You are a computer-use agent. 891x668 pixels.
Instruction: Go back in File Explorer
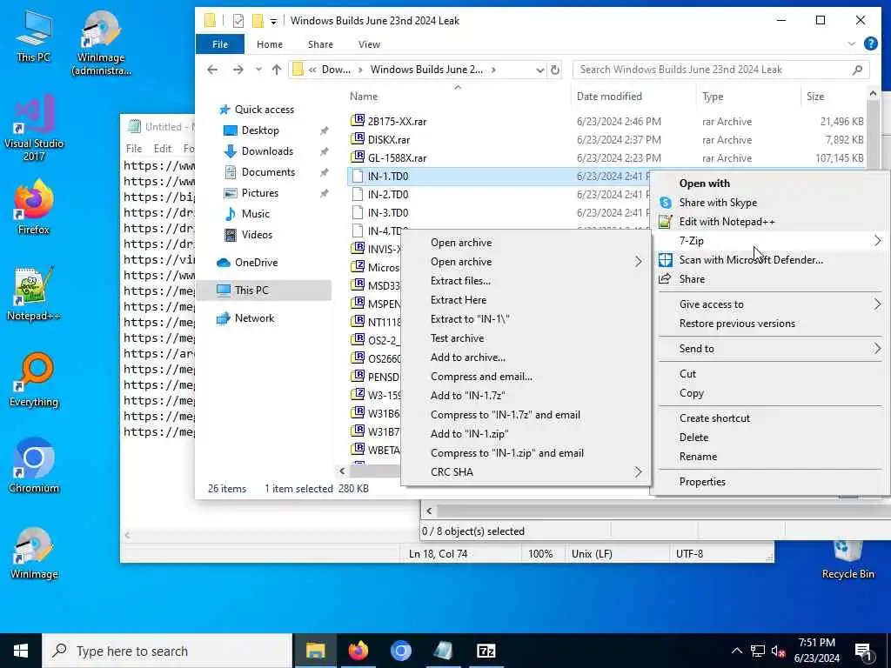click(212, 70)
